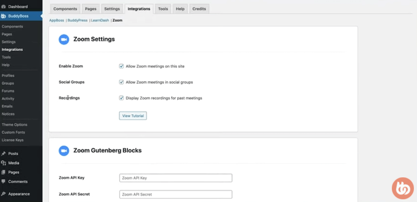Toggle Allow Zoom meetings in social groups
417x202 pixels.
pos(121,82)
